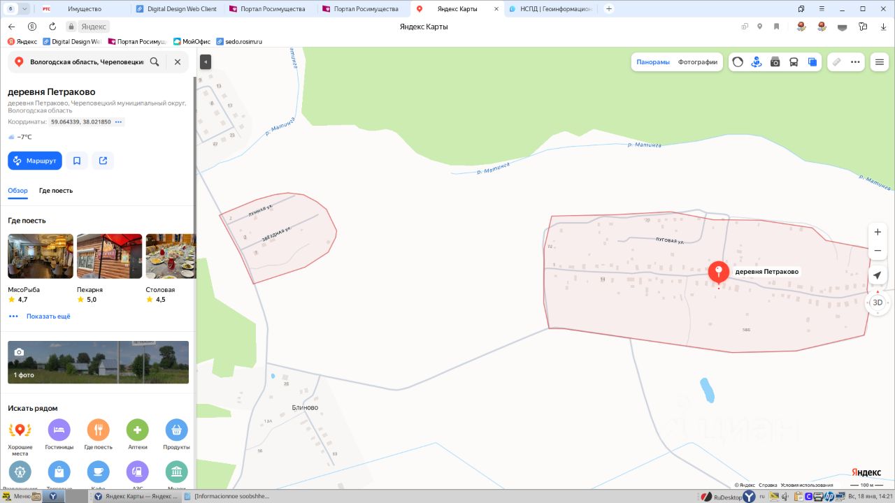Open the sedo.rosim.ru bookmark
The height and width of the screenshot is (503, 895).
click(239, 42)
